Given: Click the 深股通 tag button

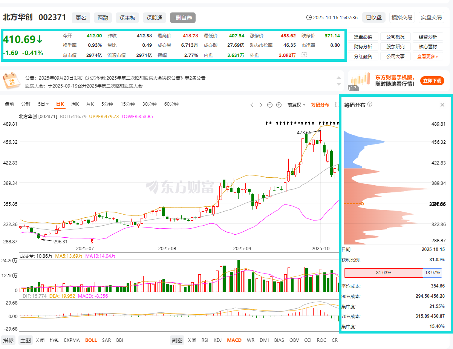Looking at the screenshot, I should (155, 17).
